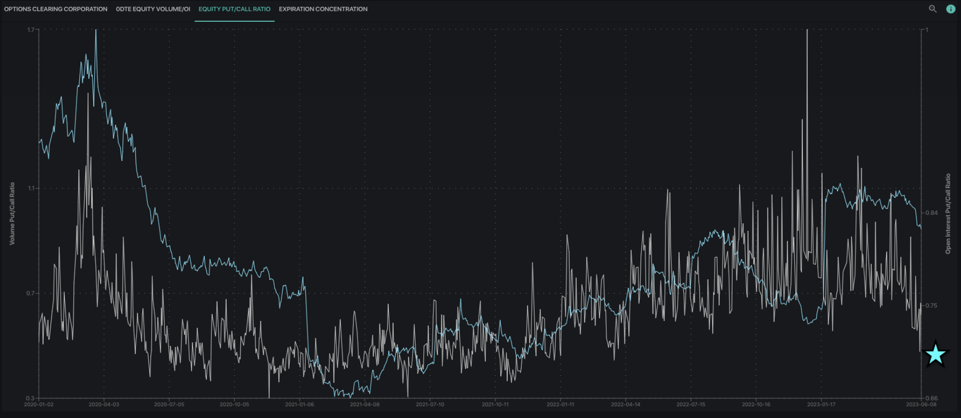Click the 2023-01-17 date label
This screenshot has height=418, width=961.
pyautogui.click(x=821, y=405)
